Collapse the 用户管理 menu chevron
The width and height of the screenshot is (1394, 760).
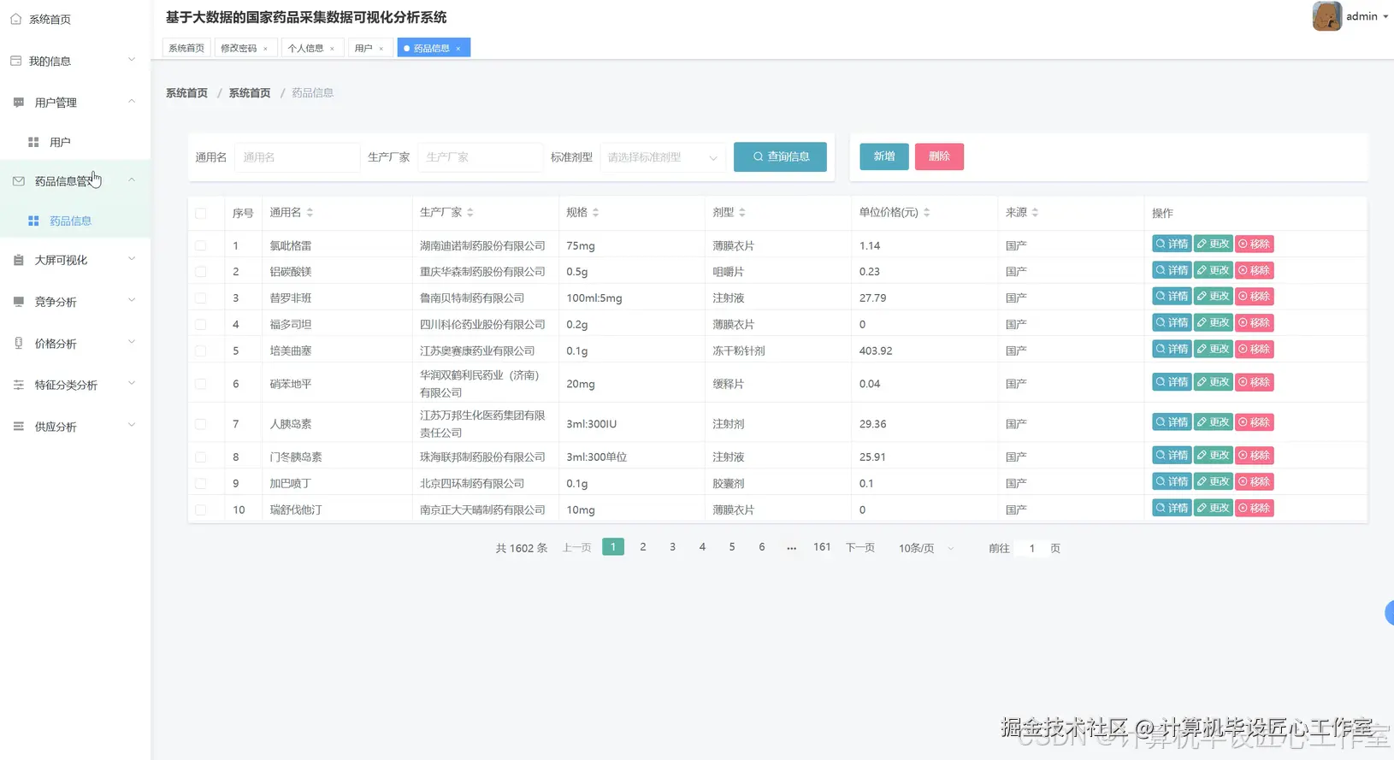click(x=132, y=102)
